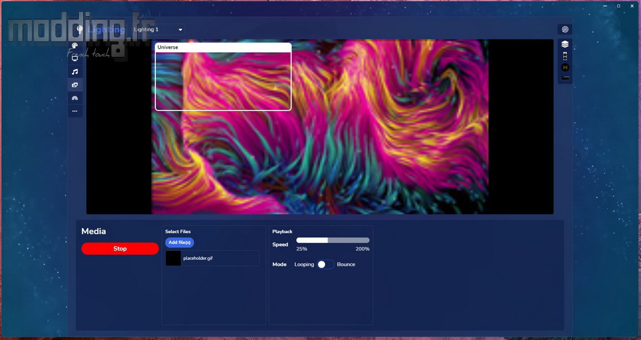Open the music note audio section
This screenshot has width=641, height=340.
coord(75,72)
